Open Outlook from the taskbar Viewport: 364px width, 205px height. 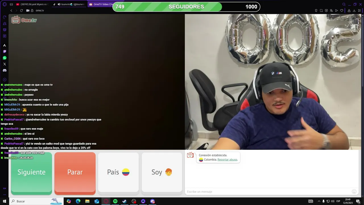coord(97,201)
